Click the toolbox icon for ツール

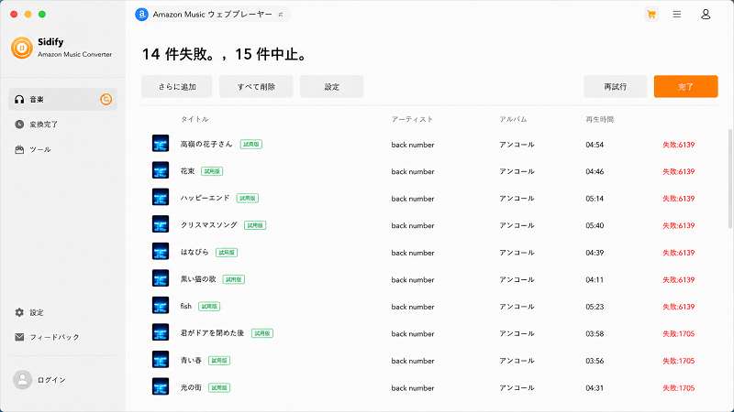[x=19, y=149]
